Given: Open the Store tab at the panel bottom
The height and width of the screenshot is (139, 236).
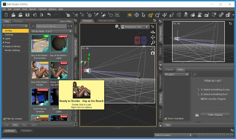Looking at the screenshot, I should (34, 125).
